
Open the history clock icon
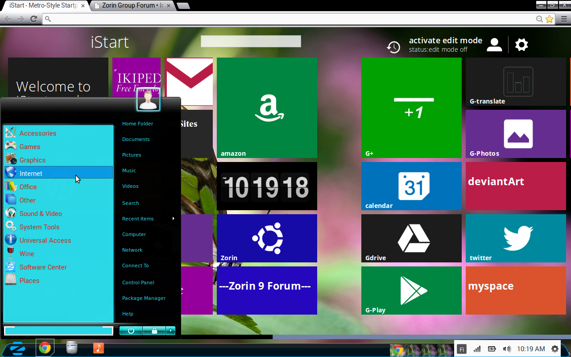393,47
